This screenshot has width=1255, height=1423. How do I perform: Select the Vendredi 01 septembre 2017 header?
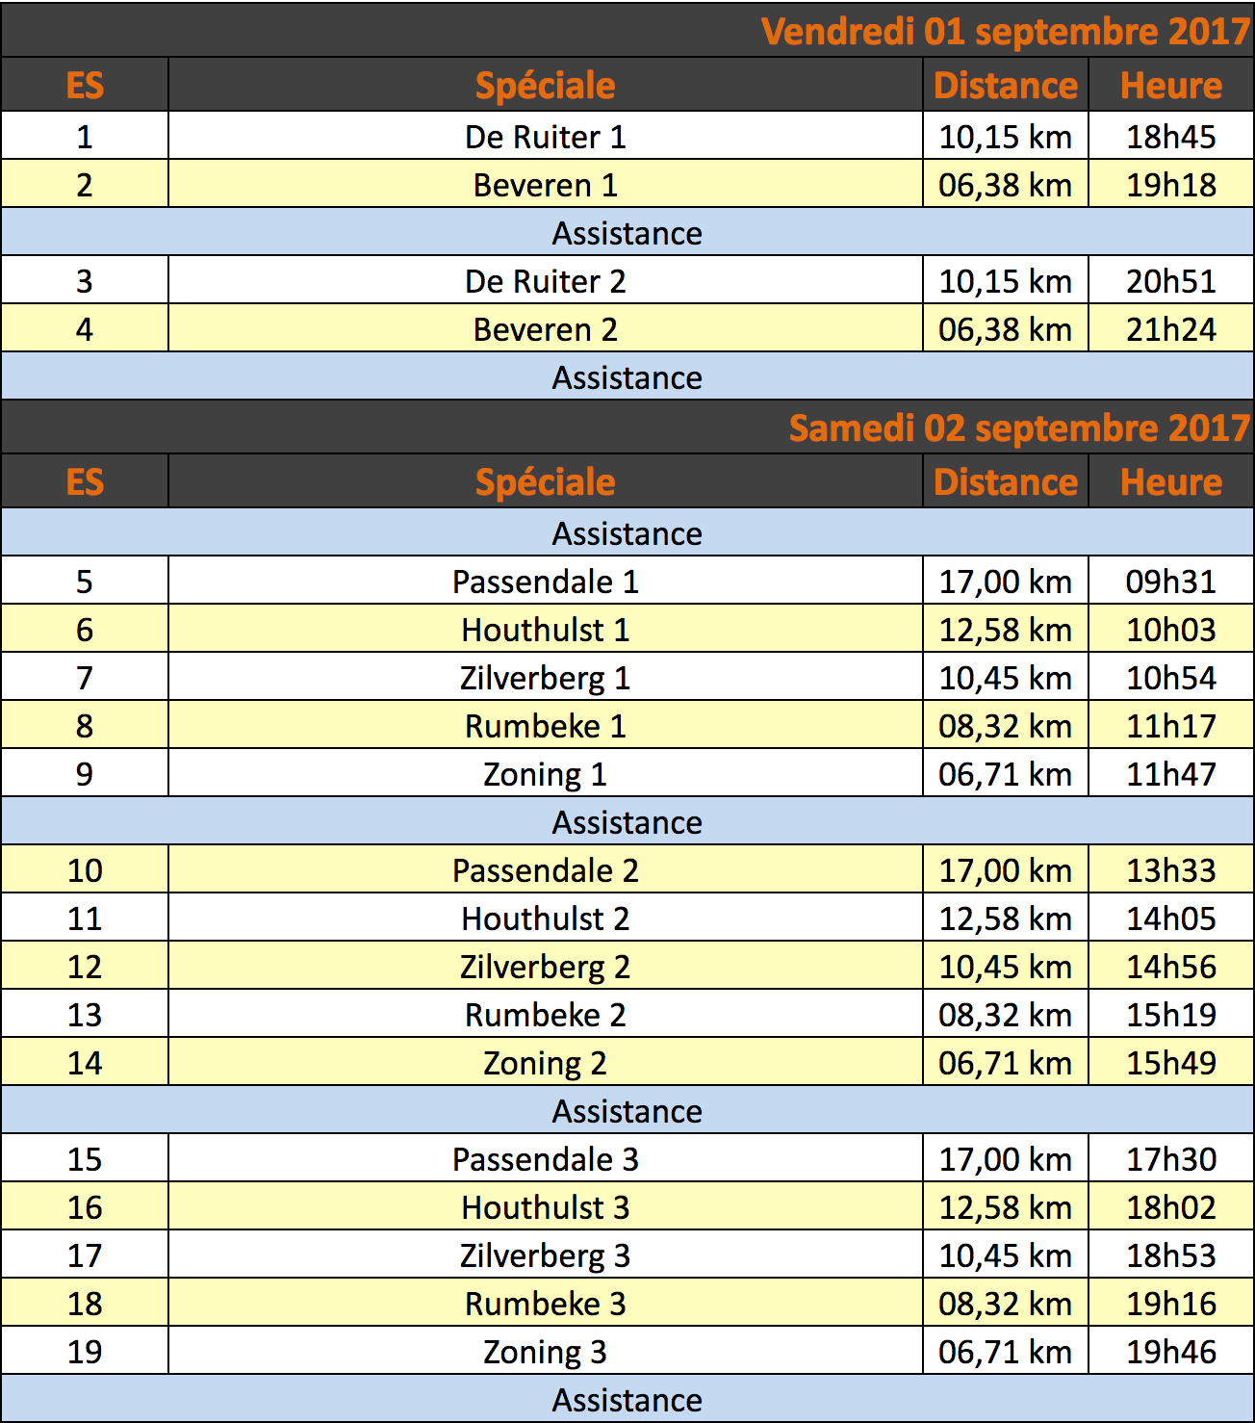click(1005, 31)
